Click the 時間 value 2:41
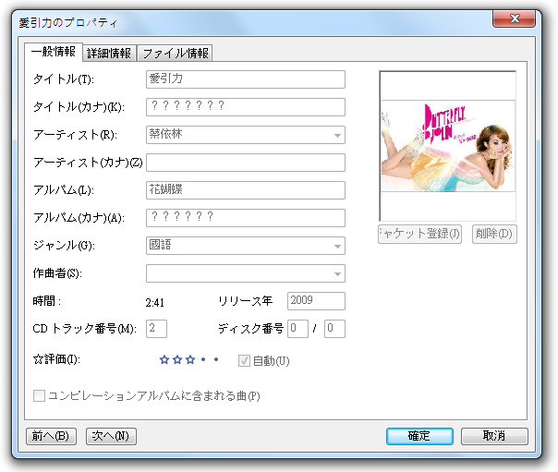The image size is (558, 472). click(x=155, y=303)
